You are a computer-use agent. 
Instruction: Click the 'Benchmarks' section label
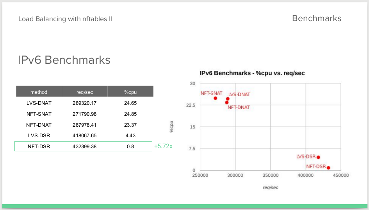point(317,18)
